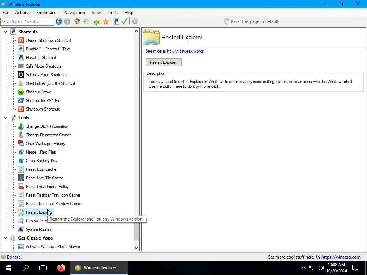The image size is (367, 275).
Task: Click Reset this page to defaults
Action: (252, 21)
